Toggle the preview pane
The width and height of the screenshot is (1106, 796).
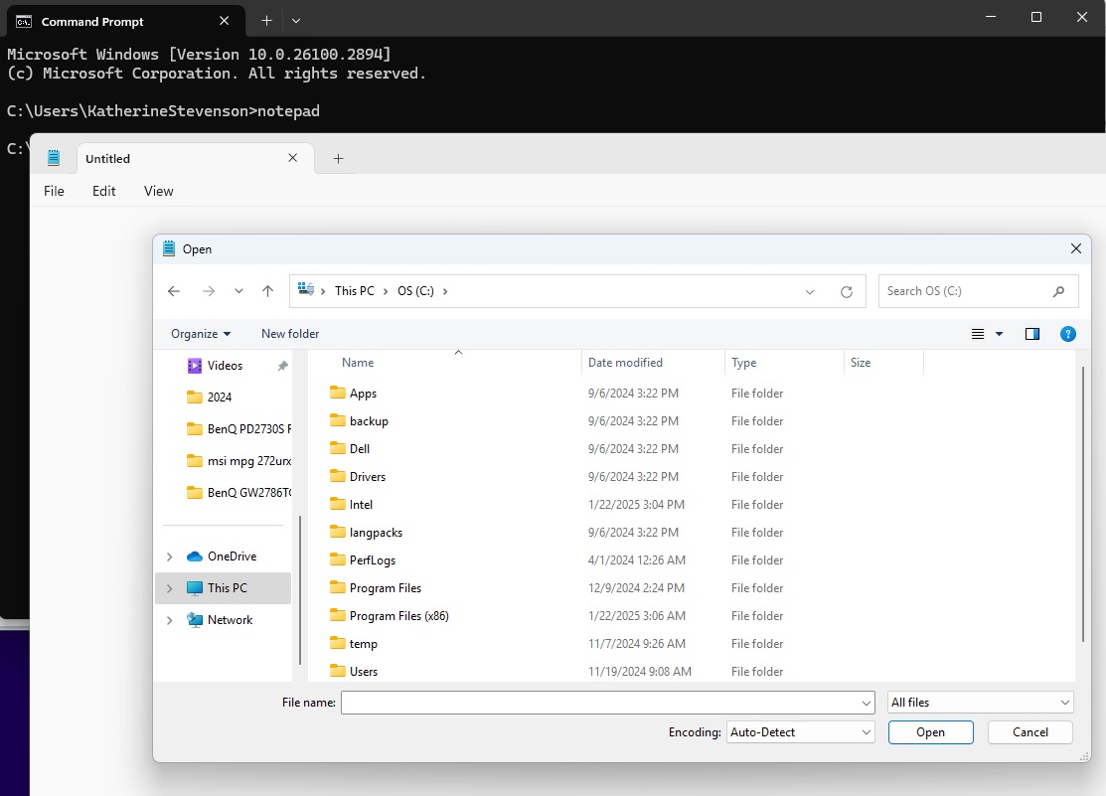click(1031, 334)
